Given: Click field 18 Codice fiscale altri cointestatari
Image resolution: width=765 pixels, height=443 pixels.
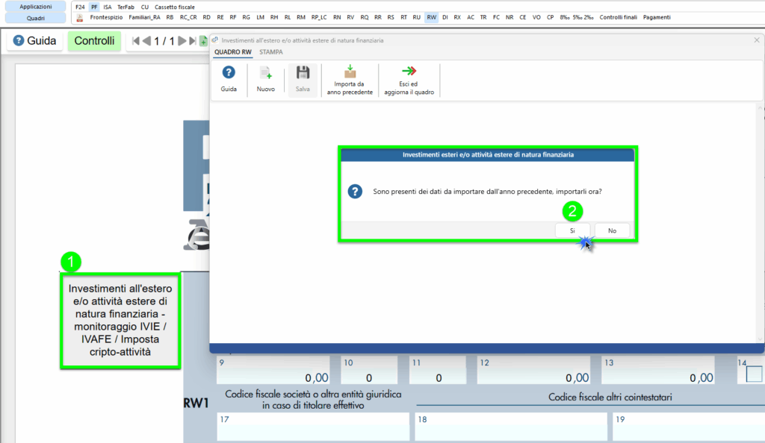Looking at the screenshot, I should click(x=511, y=427).
